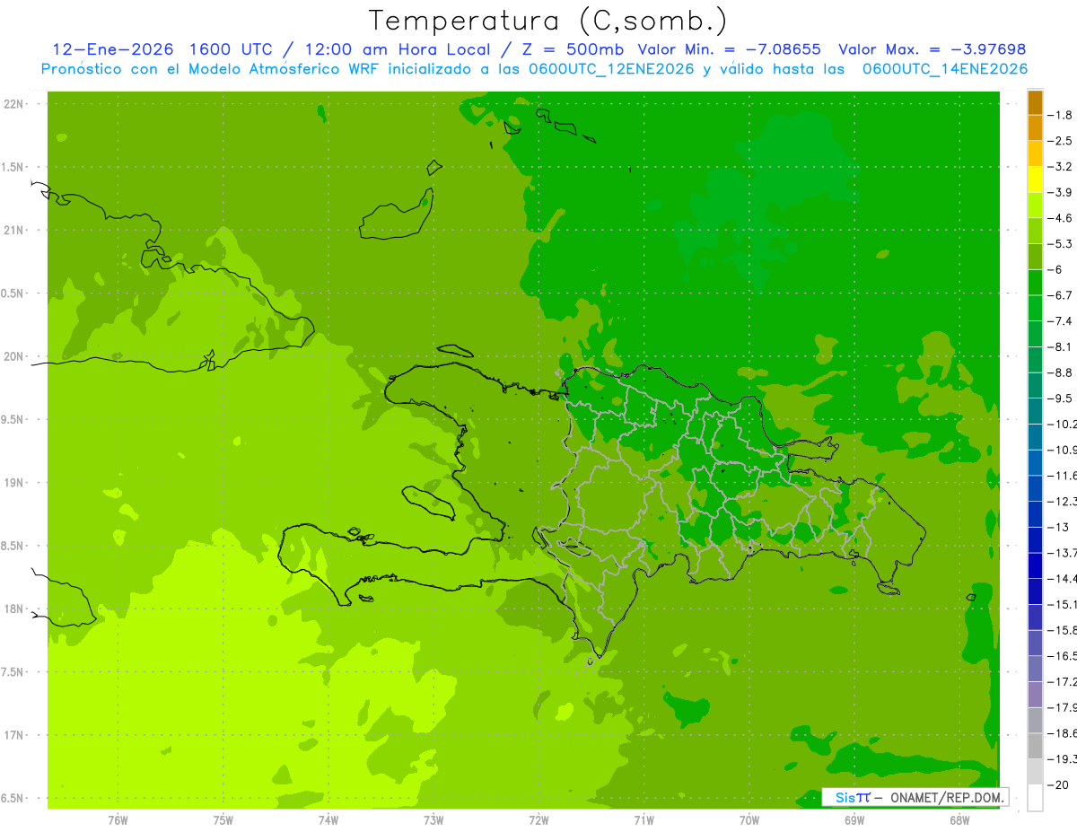Click the "Valor Min. = -7.08655" value
This screenshot has width=1077, height=832.
(x=729, y=49)
